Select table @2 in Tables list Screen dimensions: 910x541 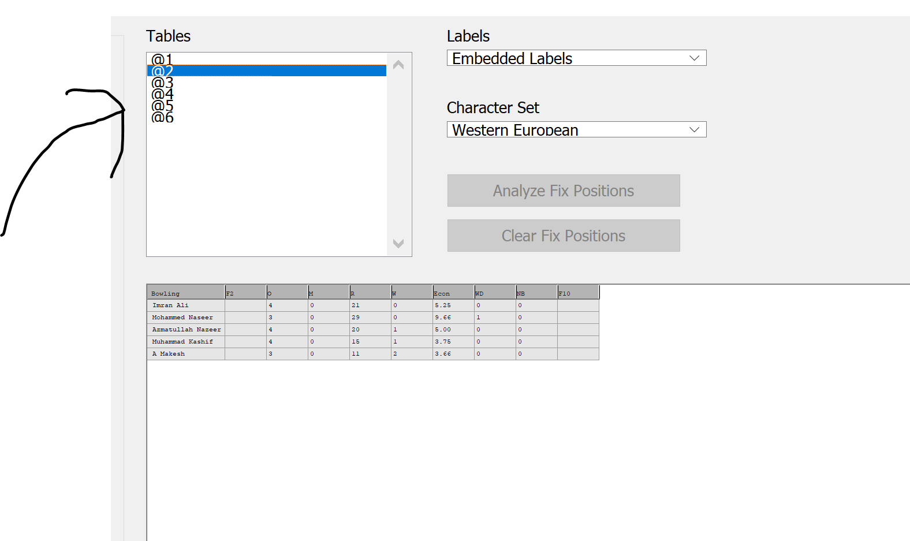[x=162, y=71]
